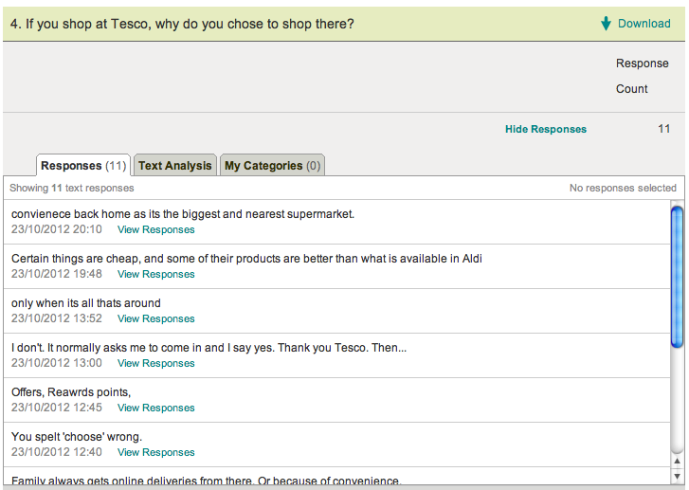Hide Responses for question 4
Screen dimensions: 689x490
[545, 129]
